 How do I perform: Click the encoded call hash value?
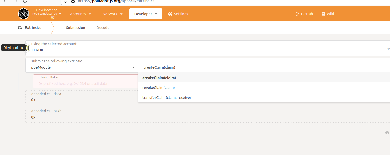33,117
